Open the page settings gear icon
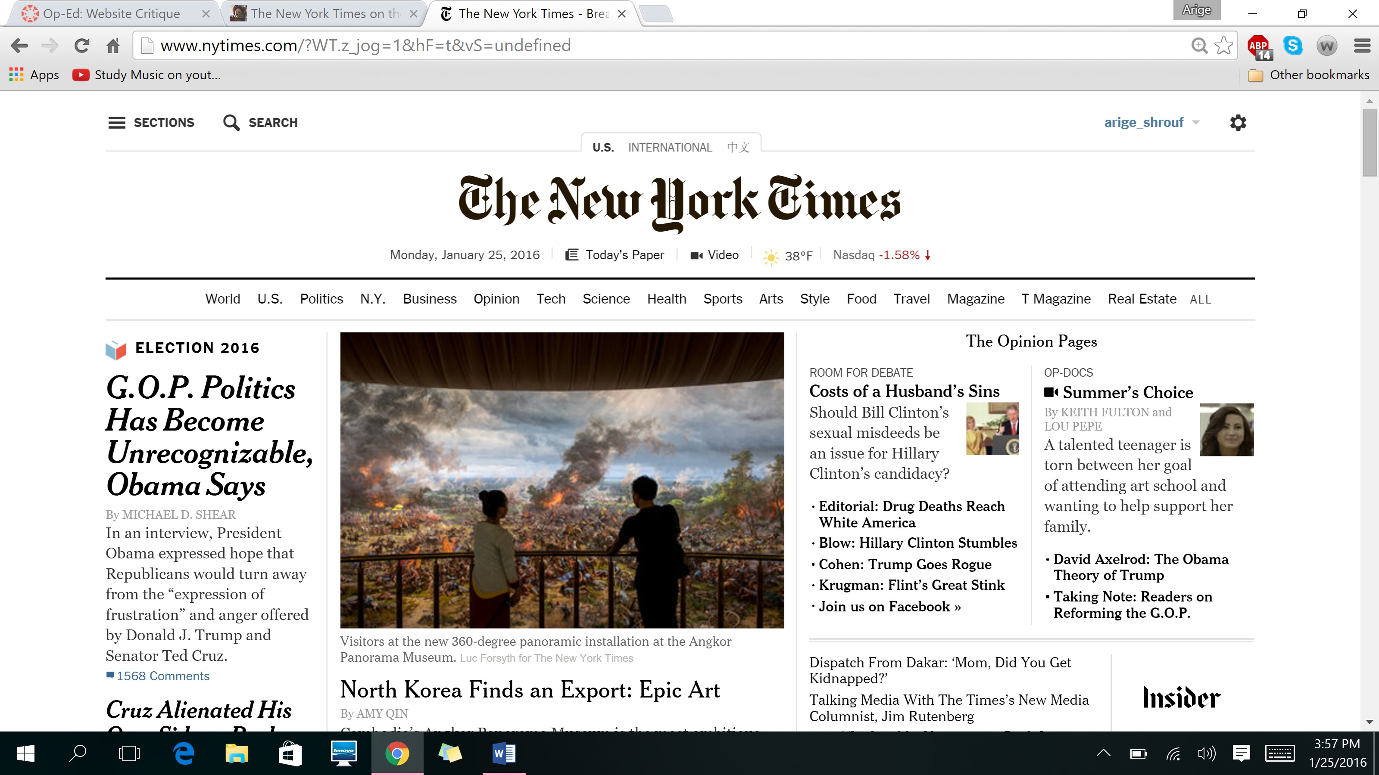This screenshot has height=775, width=1379. coord(1238,122)
